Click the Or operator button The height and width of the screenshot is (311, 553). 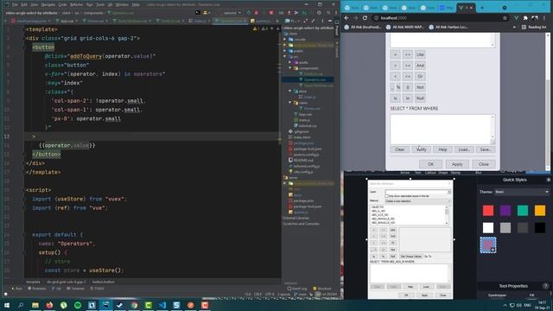coord(420,77)
